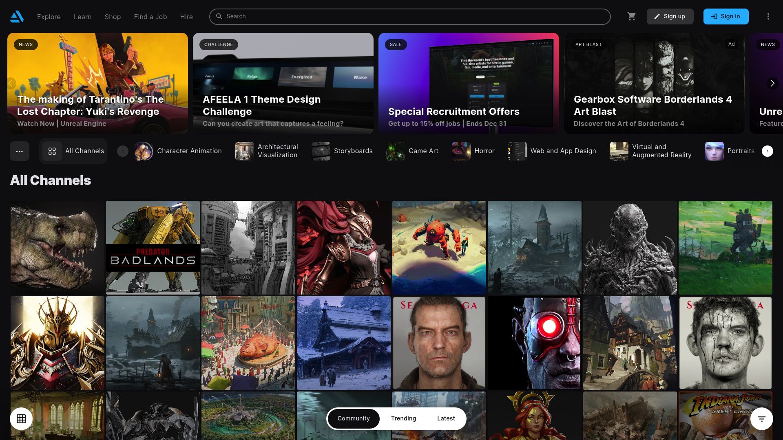Screen dimensions: 783x440
Task: Open Storyboards channel label
Action: (353, 151)
